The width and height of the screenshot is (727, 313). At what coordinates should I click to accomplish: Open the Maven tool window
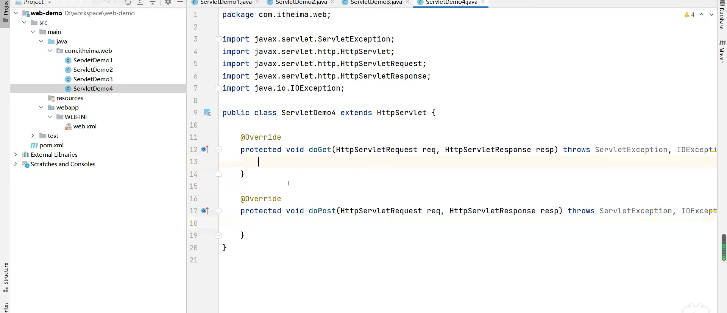722,51
